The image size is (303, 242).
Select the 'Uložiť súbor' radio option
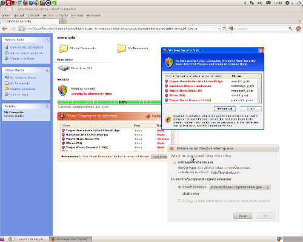179,194
